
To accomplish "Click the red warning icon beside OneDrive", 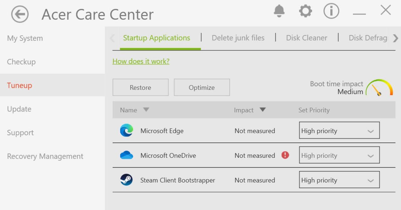I will pos(285,155).
